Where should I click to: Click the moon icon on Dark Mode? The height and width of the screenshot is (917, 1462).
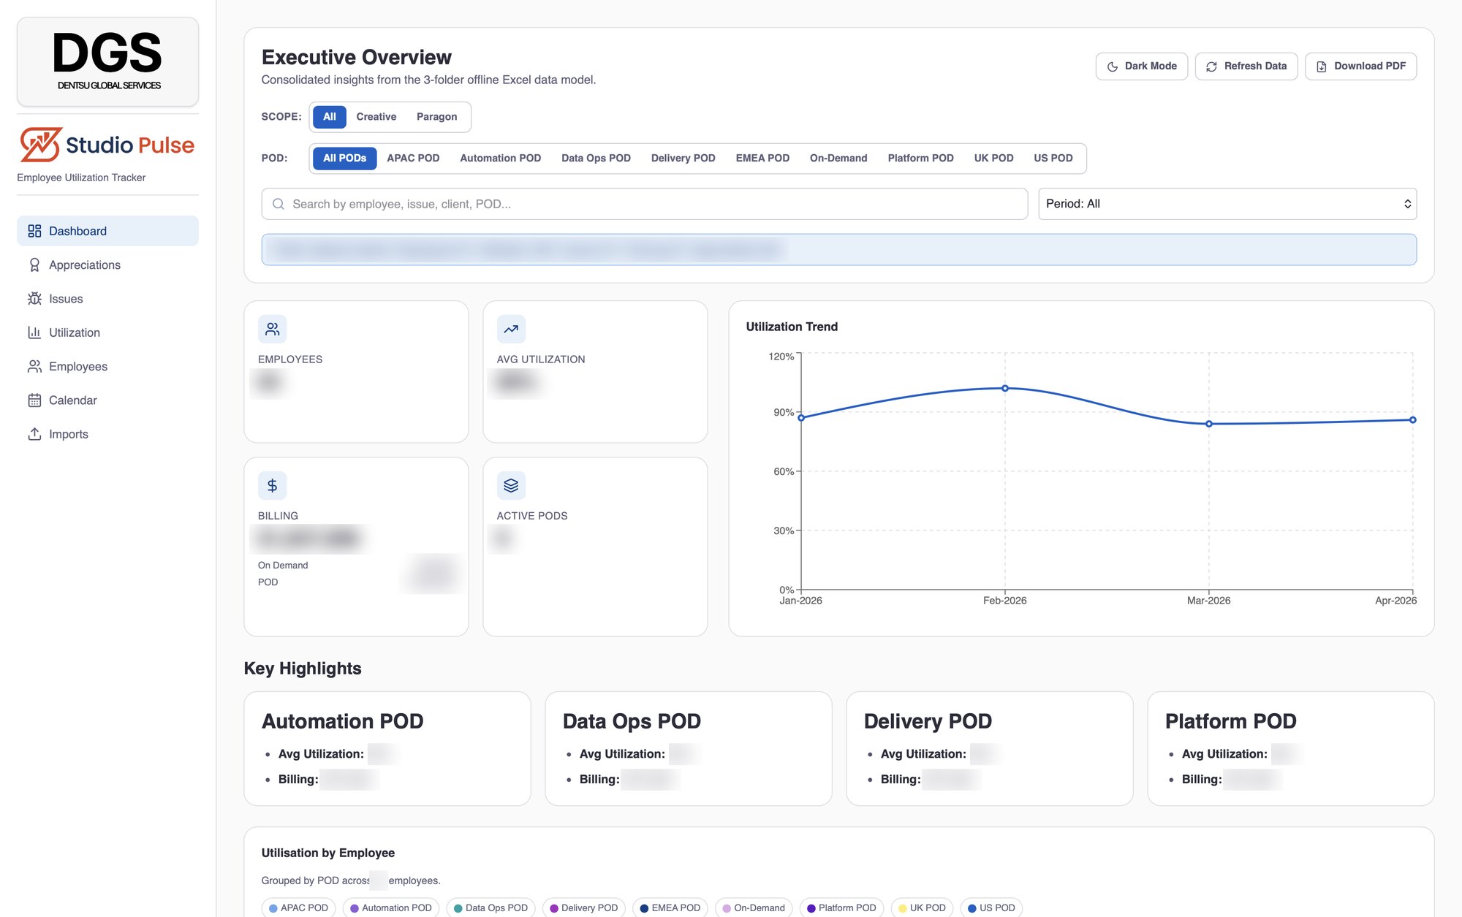tap(1113, 66)
